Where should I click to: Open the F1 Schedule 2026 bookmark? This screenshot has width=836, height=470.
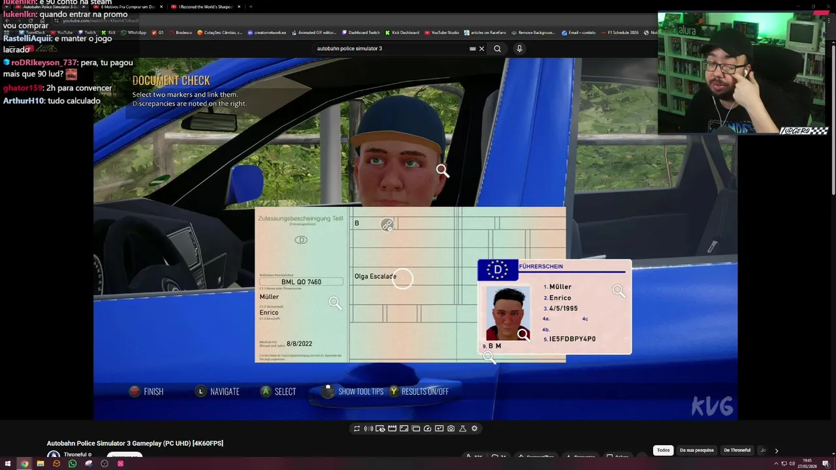coord(619,32)
